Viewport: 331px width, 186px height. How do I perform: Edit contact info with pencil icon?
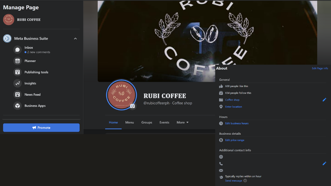point(324,163)
